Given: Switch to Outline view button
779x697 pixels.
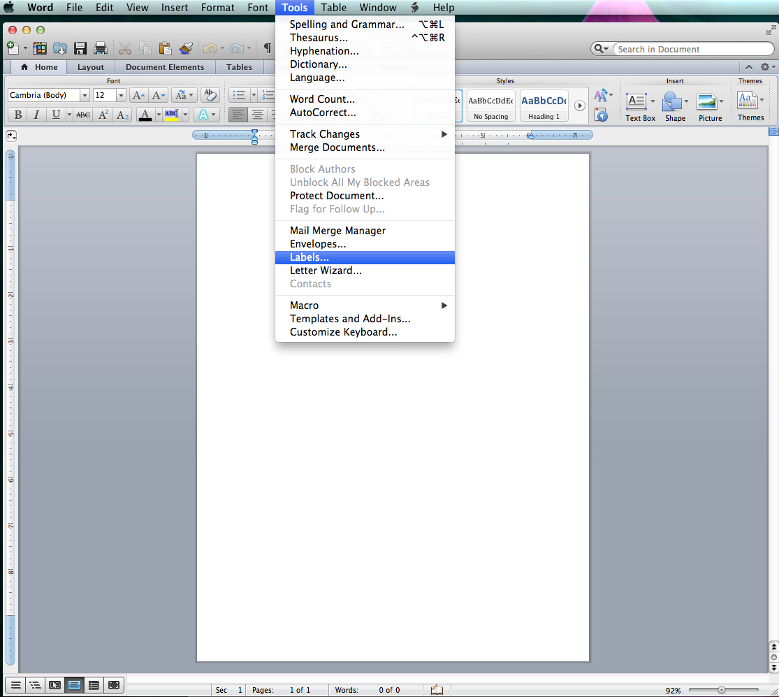Looking at the screenshot, I should (x=35, y=686).
